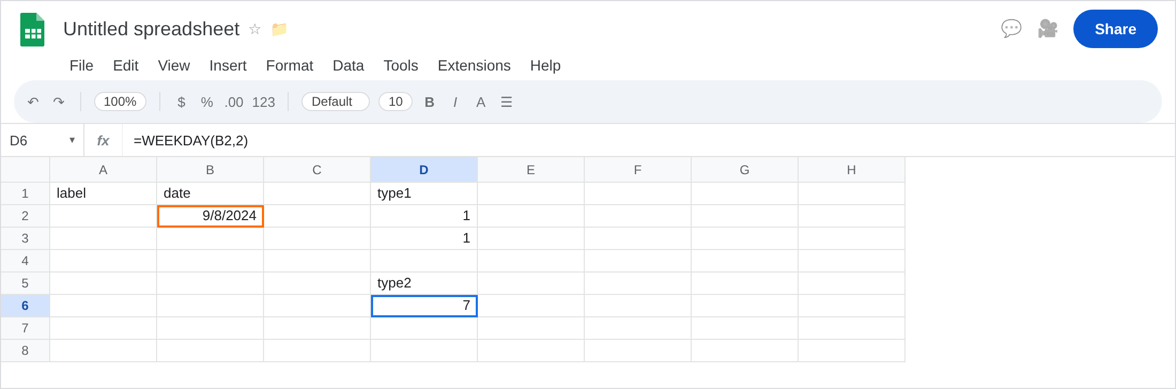Open the Tools menu
Viewport: 1176px width, 389px height.
click(401, 65)
